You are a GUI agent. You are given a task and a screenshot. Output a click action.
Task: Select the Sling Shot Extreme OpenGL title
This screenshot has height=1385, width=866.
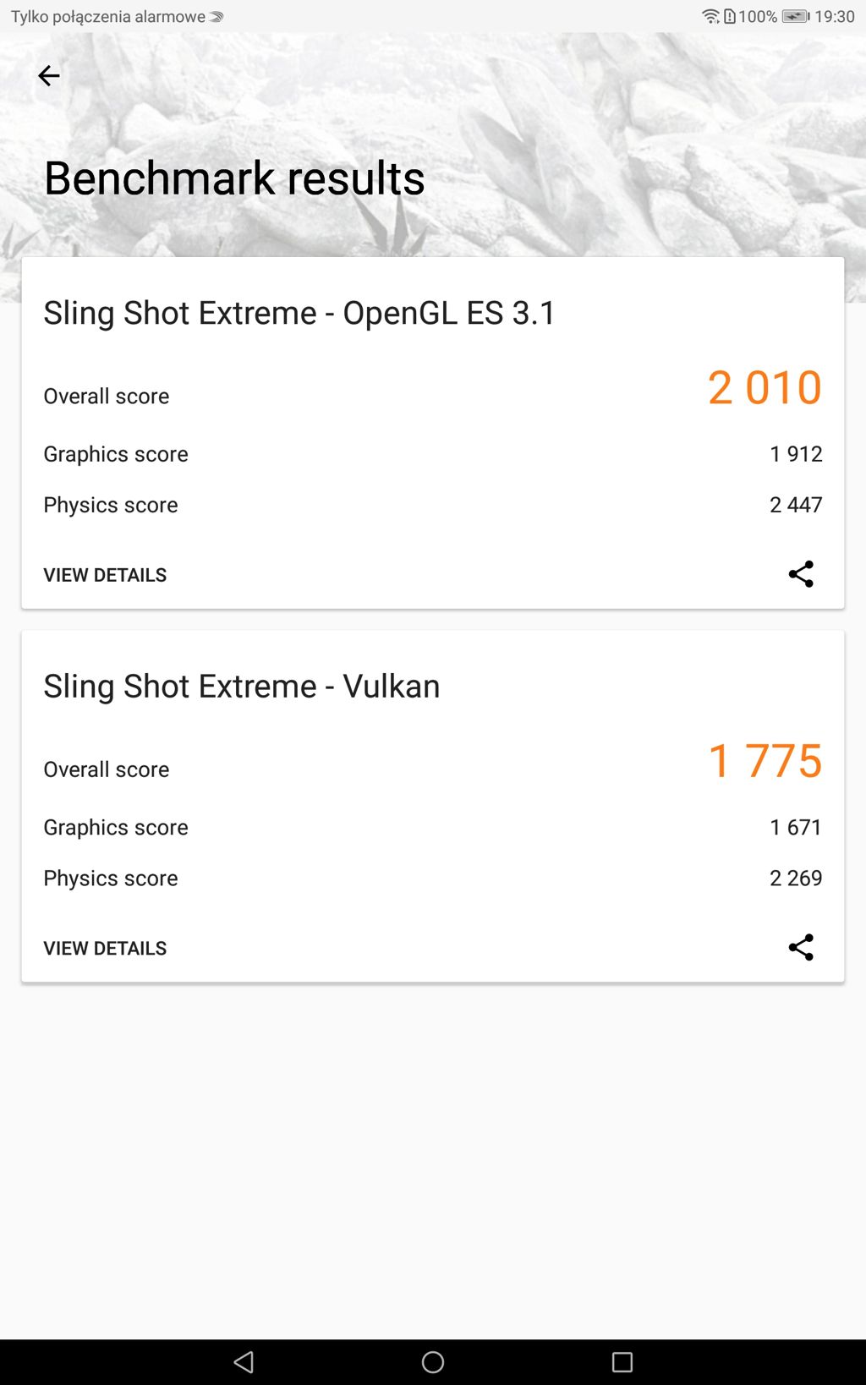[x=299, y=313]
